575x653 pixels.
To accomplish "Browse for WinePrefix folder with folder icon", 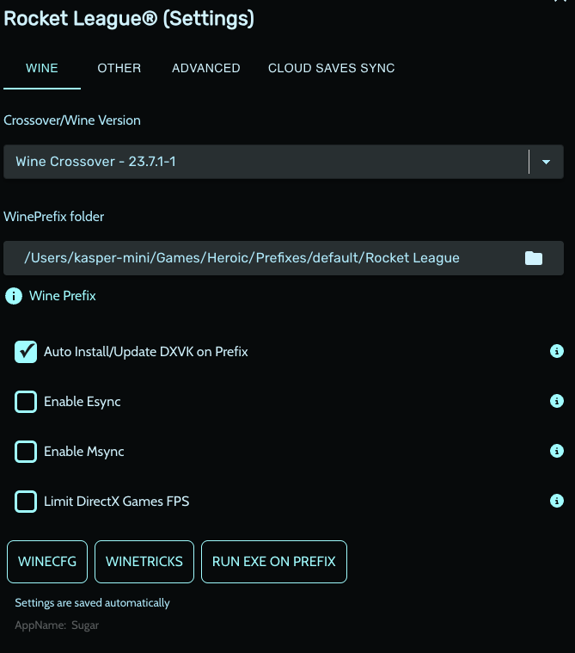I will pos(534,258).
